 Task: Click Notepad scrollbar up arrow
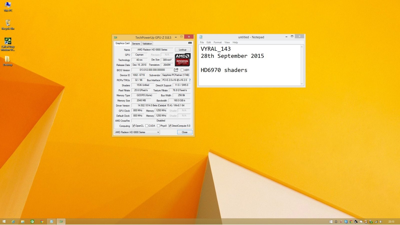[302, 47]
